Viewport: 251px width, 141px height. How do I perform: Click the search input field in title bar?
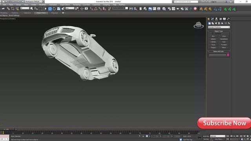[186, 2]
